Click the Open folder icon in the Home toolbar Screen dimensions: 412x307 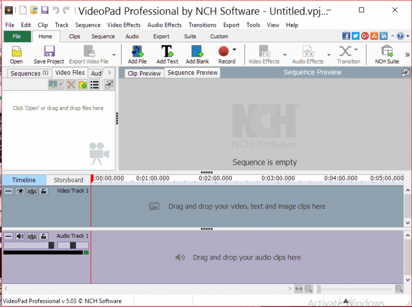click(16, 51)
